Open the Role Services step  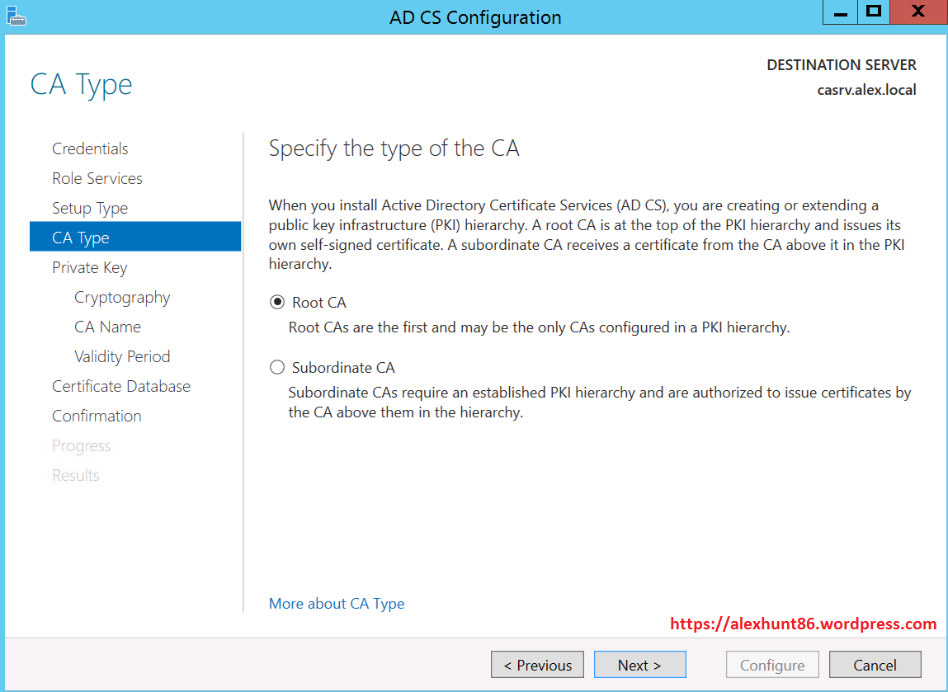pos(97,178)
